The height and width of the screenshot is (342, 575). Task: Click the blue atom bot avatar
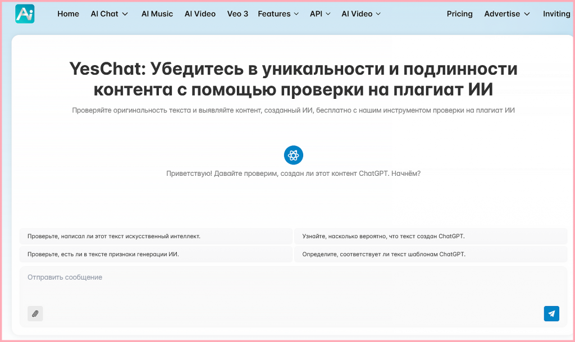click(293, 155)
